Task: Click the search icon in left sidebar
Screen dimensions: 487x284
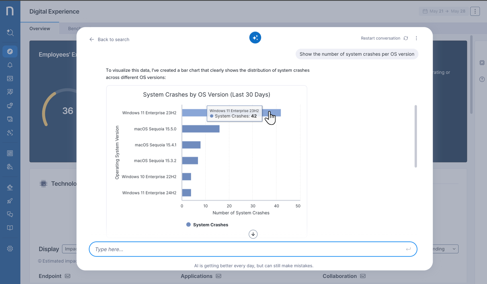Action: pos(10,32)
